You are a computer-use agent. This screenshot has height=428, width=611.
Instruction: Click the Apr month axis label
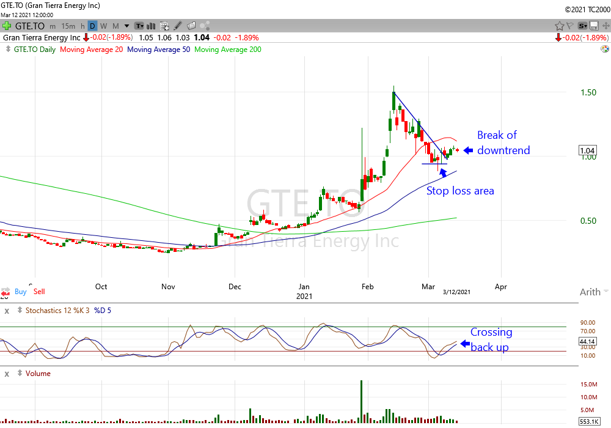501,287
